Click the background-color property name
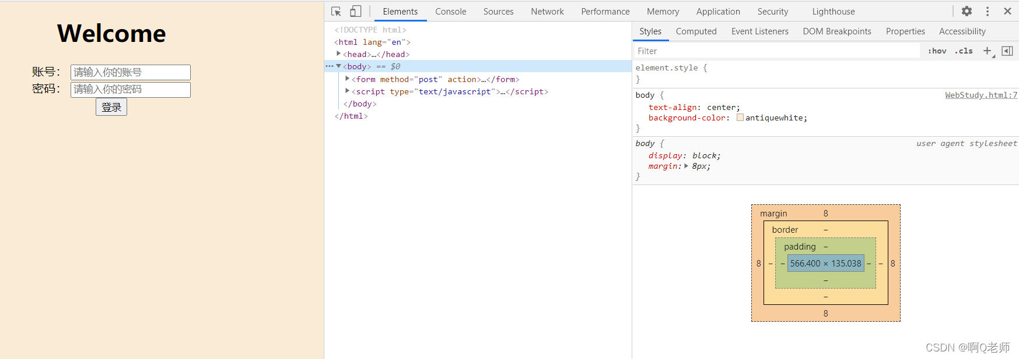Viewport: 1019px width, 359px height. [x=687, y=118]
